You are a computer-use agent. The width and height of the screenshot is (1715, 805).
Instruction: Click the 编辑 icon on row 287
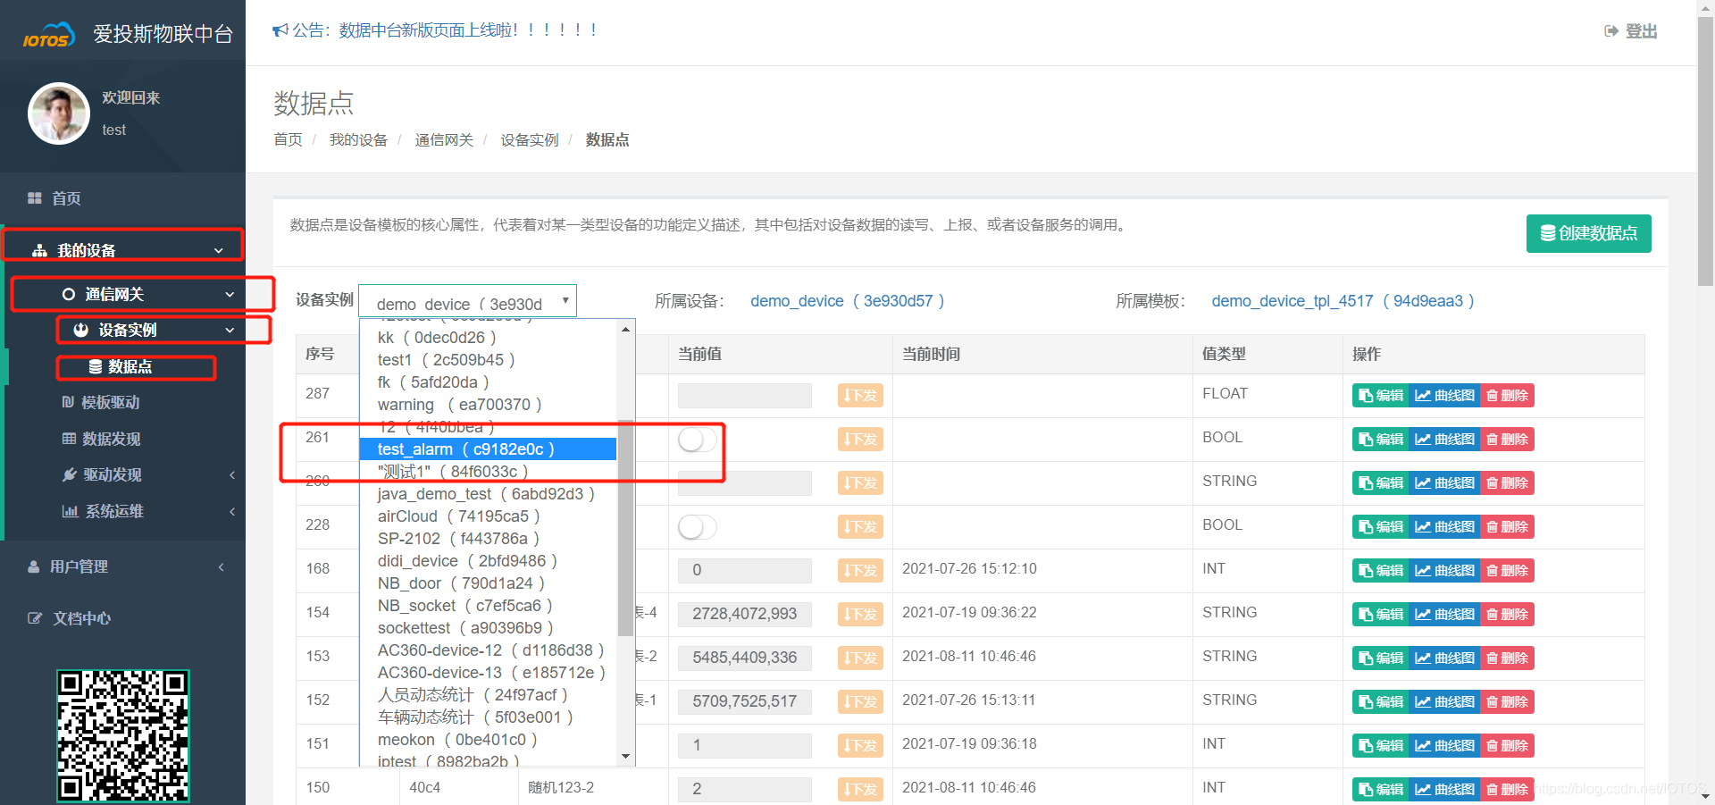[1380, 395]
